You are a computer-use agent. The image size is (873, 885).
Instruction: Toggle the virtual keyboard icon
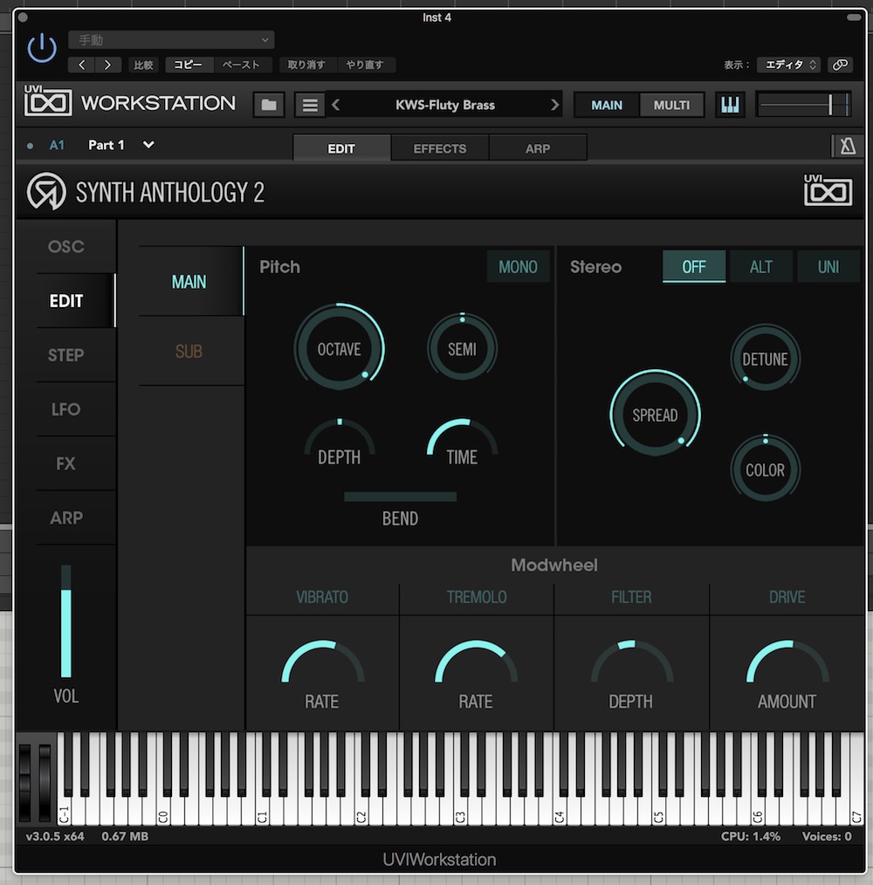tap(729, 105)
